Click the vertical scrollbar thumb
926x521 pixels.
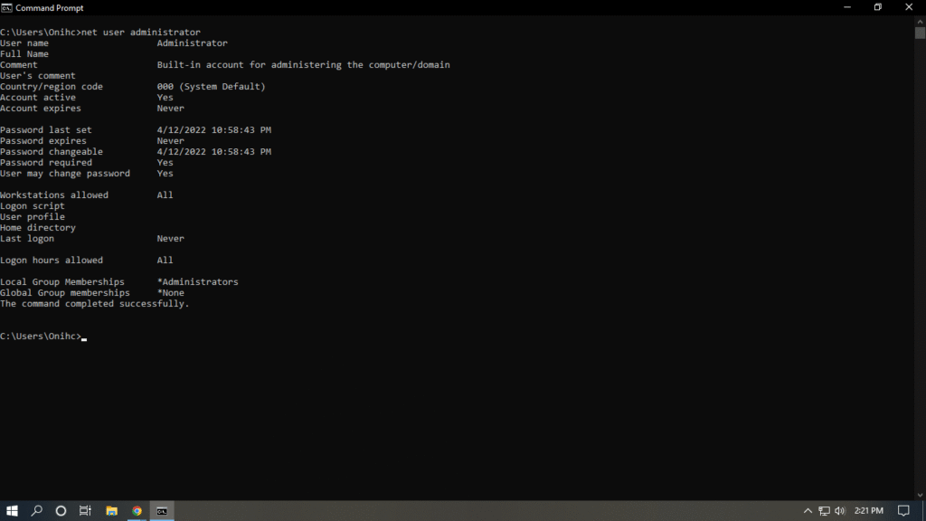[920, 33]
